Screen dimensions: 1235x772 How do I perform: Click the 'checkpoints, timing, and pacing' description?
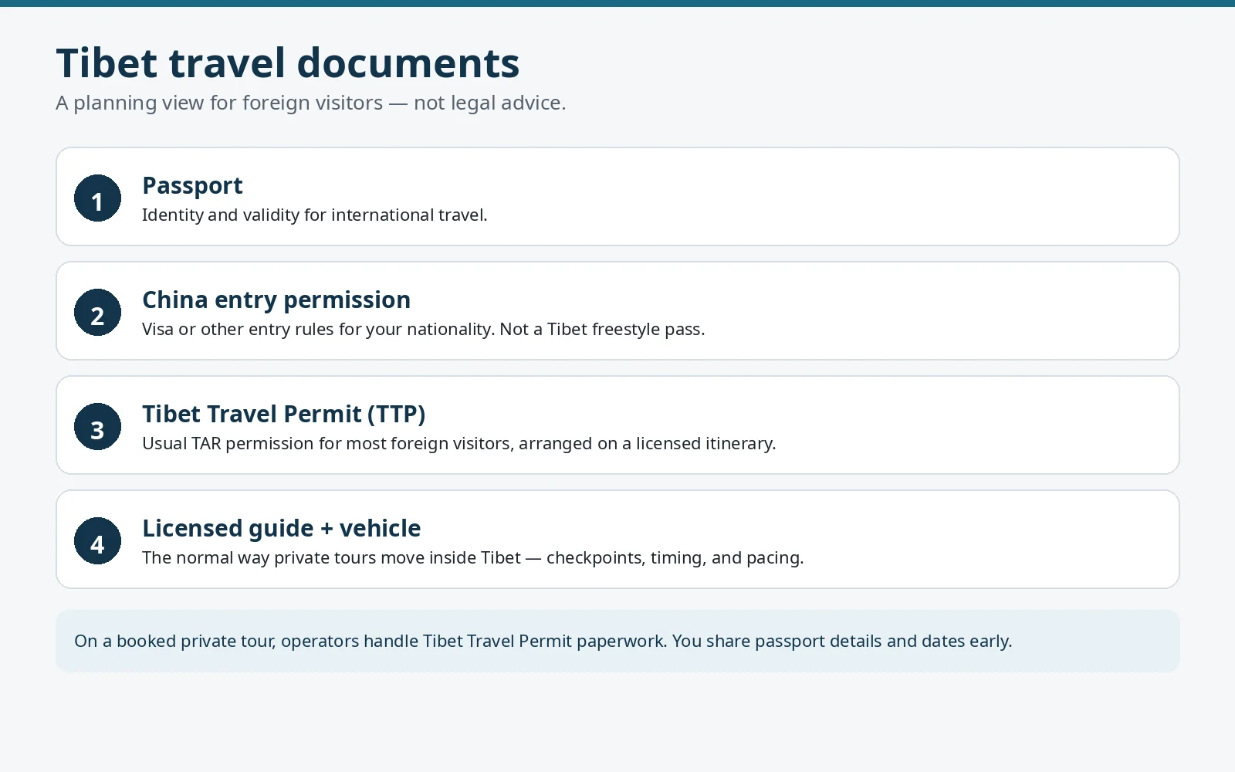tap(472, 557)
